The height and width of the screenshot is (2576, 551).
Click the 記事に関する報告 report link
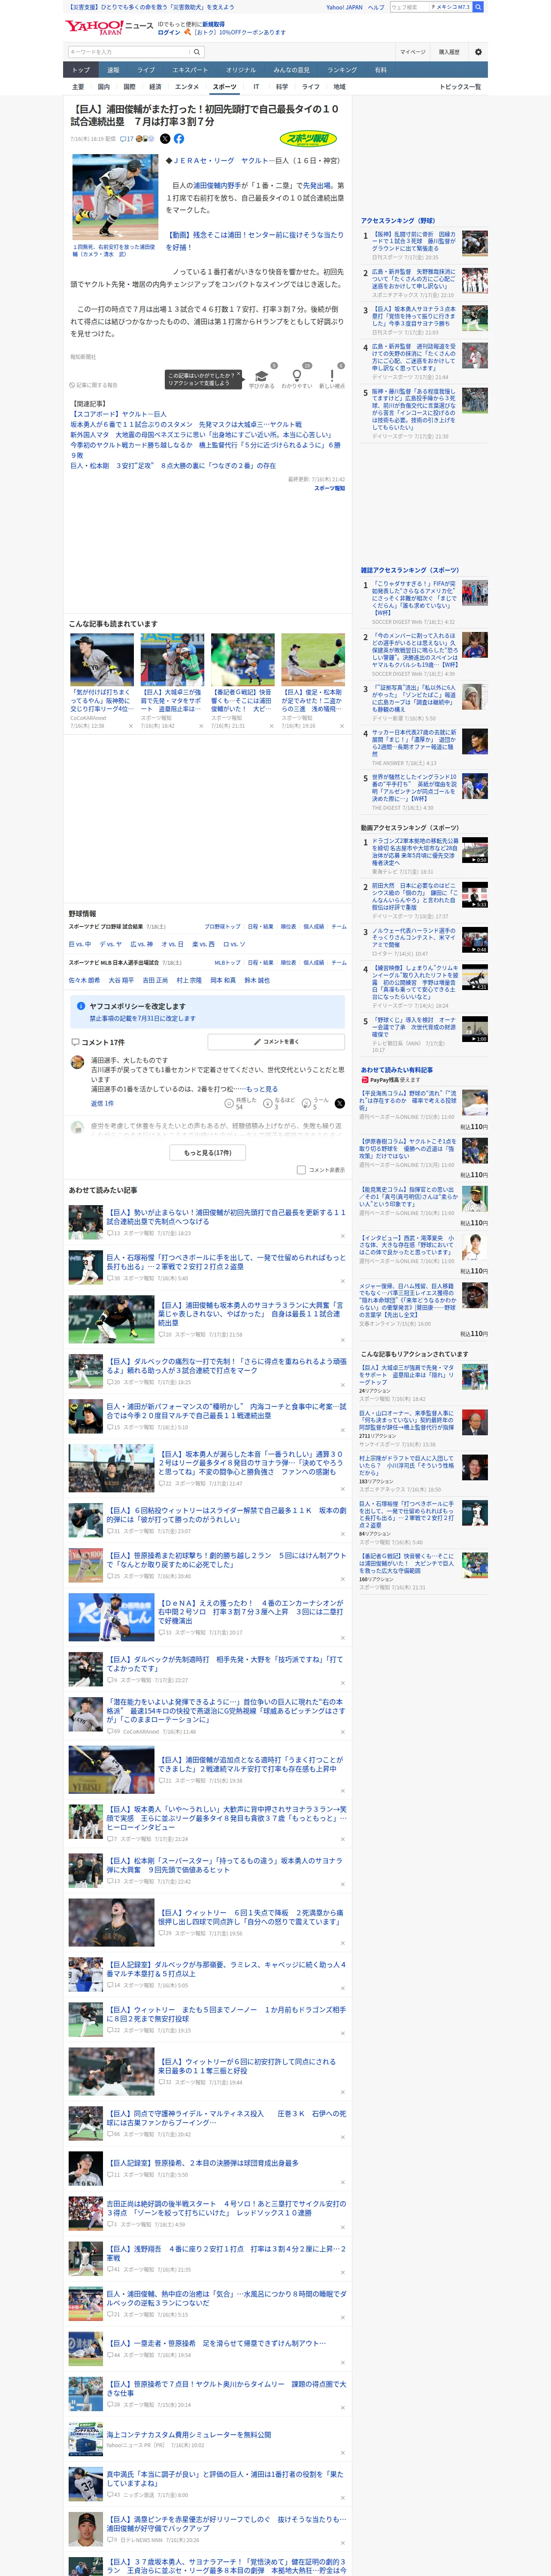point(93,385)
